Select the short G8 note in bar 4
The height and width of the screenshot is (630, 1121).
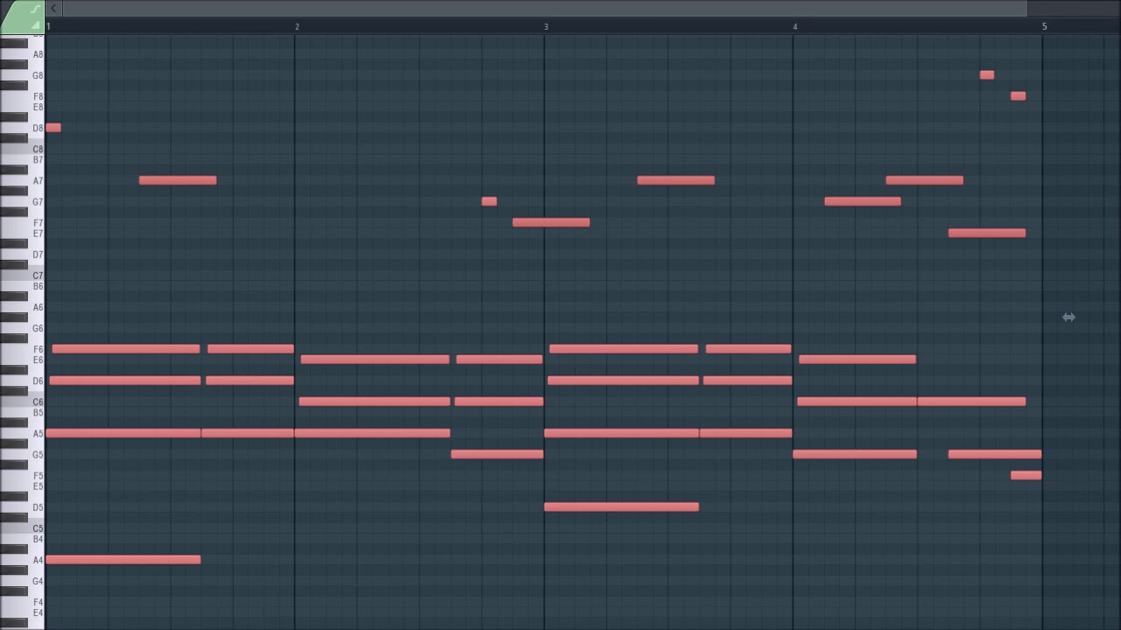(x=987, y=75)
